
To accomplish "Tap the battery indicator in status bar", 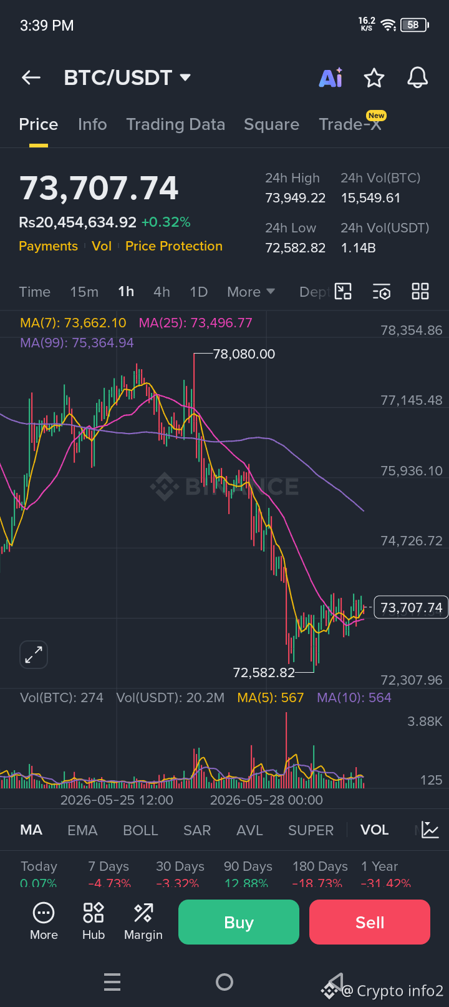I will pyautogui.click(x=415, y=25).
